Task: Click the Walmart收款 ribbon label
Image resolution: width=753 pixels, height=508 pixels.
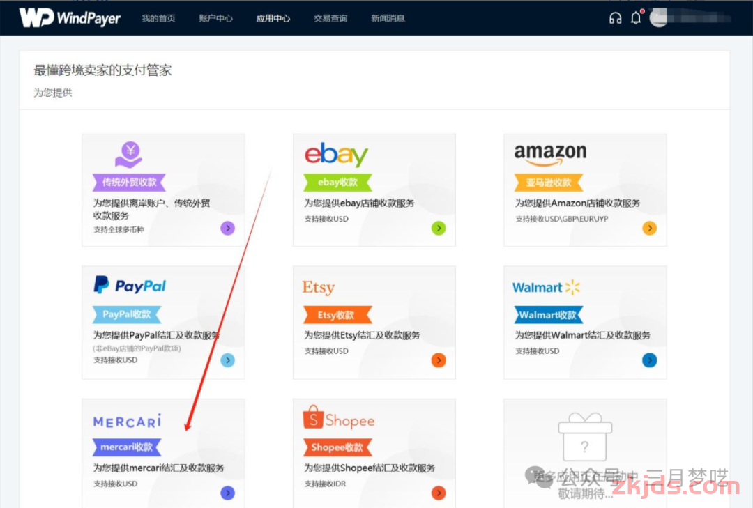Action: point(548,315)
